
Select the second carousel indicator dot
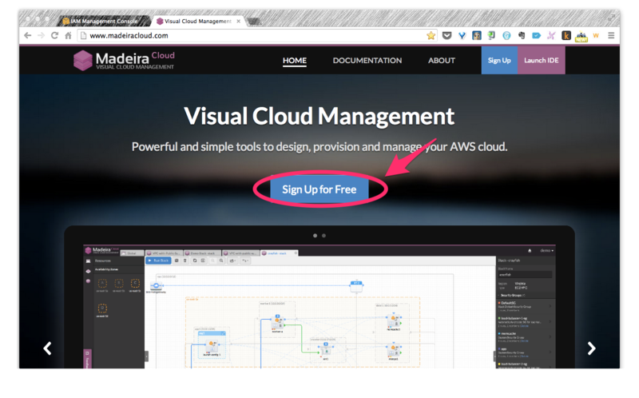[x=324, y=236]
